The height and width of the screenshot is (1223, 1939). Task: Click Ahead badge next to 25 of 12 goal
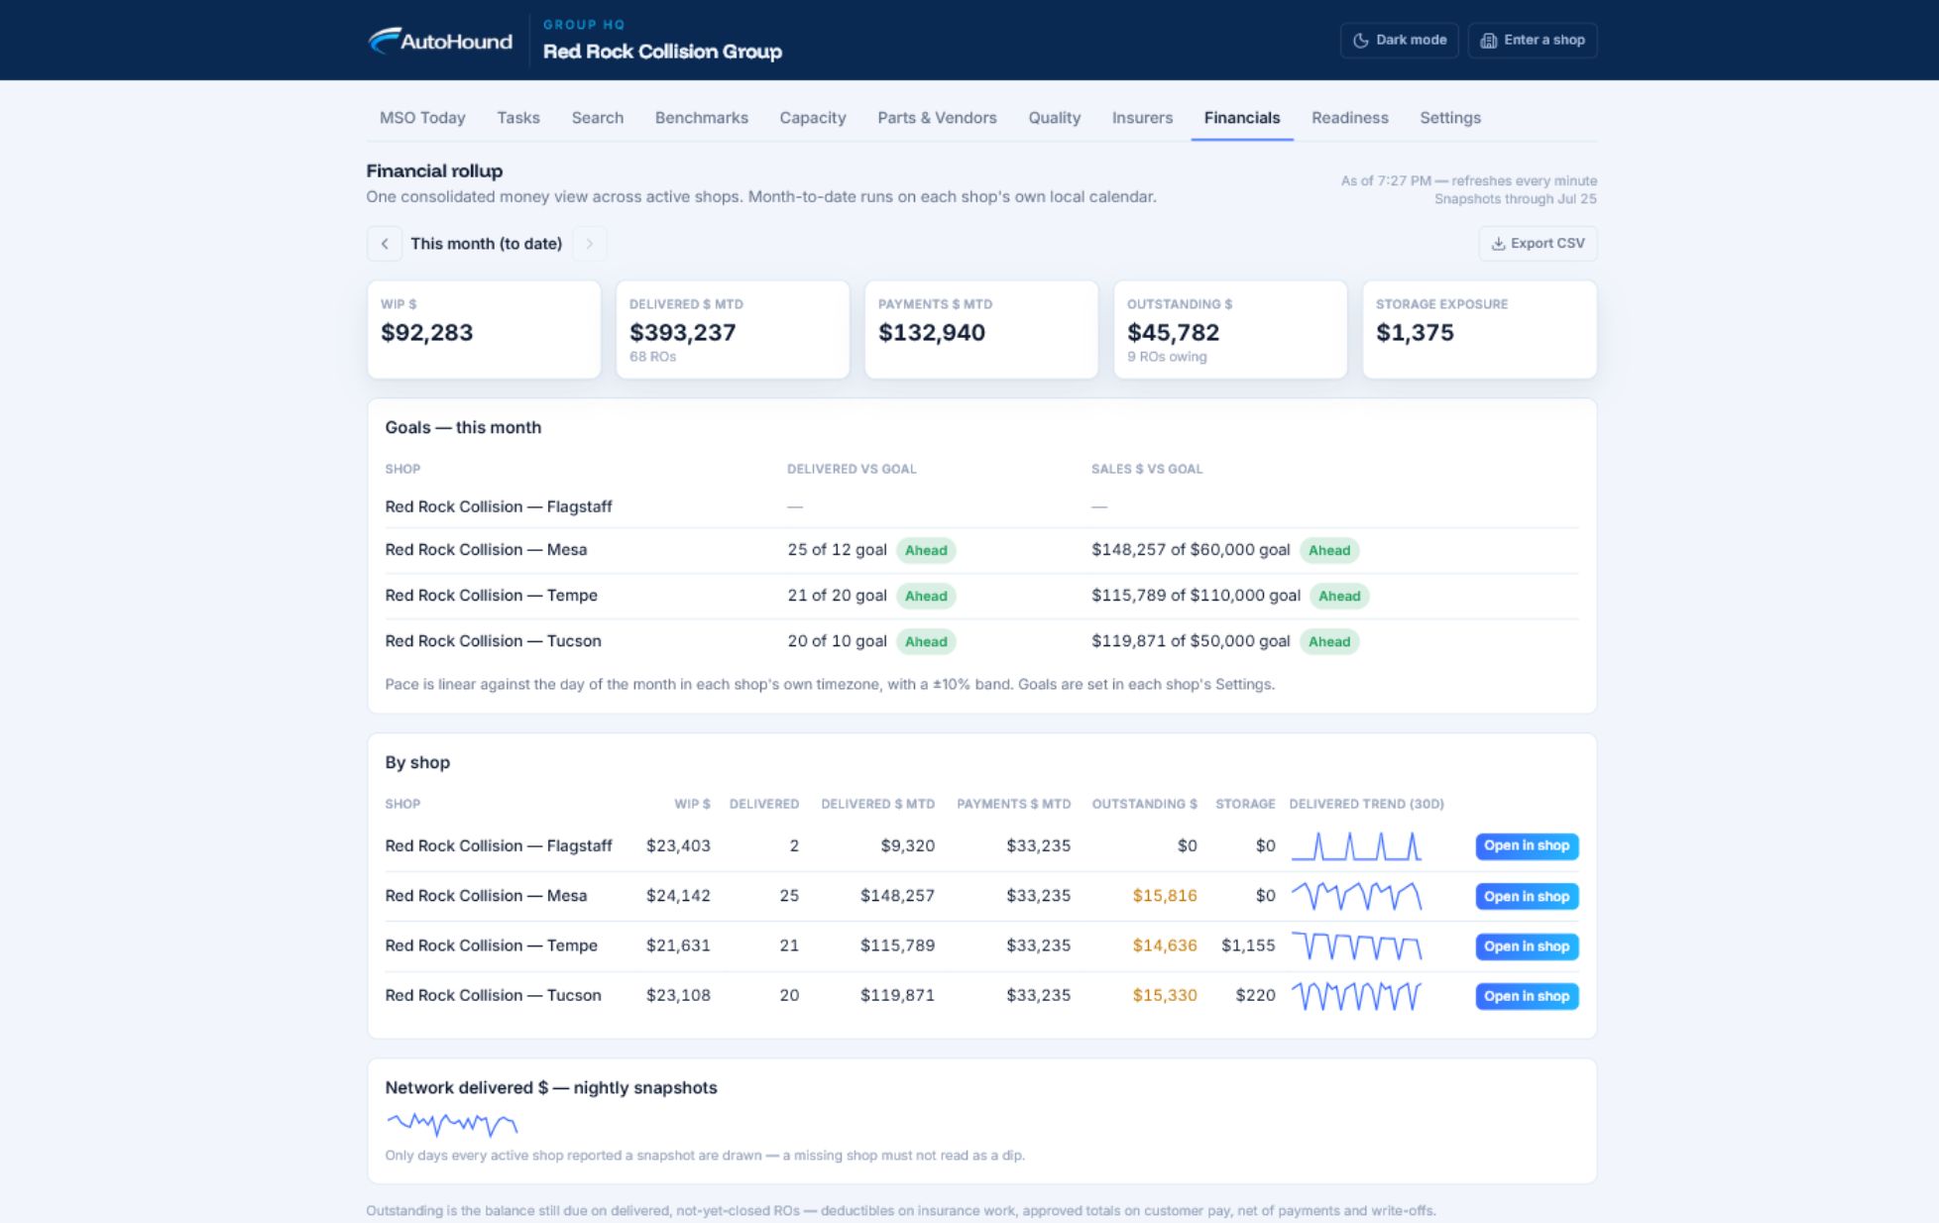click(x=926, y=551)
